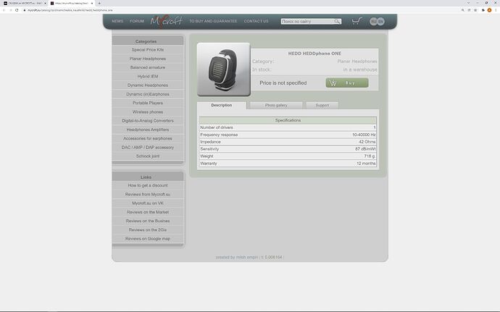Click the green Buy button
This screenshot has width=500, height=312.
(347, 83)
